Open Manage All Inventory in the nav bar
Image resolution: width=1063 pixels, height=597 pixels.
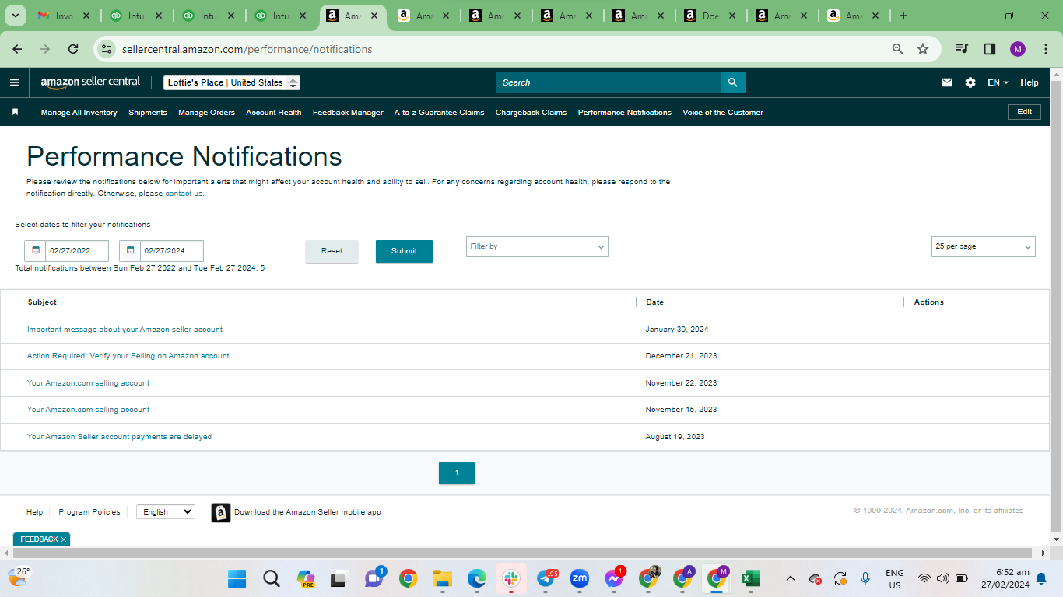(79, 113)
